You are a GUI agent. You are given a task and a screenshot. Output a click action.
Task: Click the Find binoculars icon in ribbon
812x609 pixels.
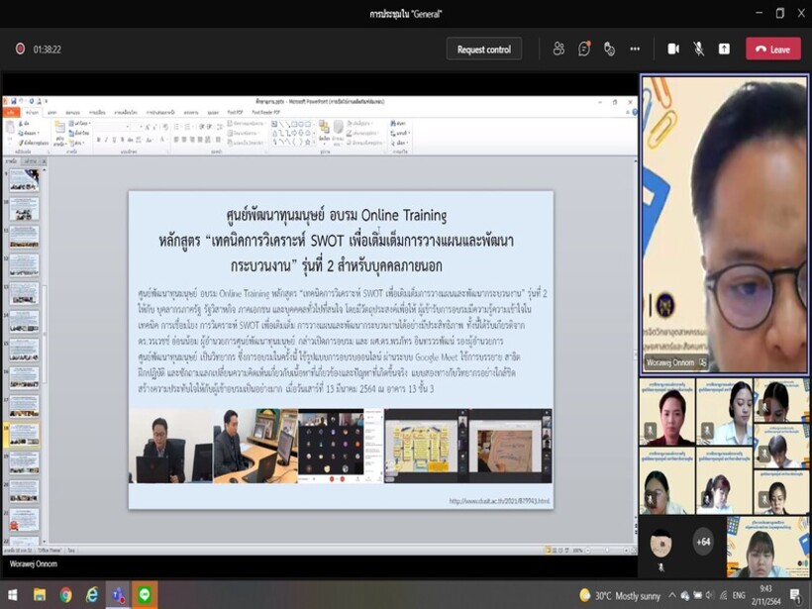[x=393, y=124]
